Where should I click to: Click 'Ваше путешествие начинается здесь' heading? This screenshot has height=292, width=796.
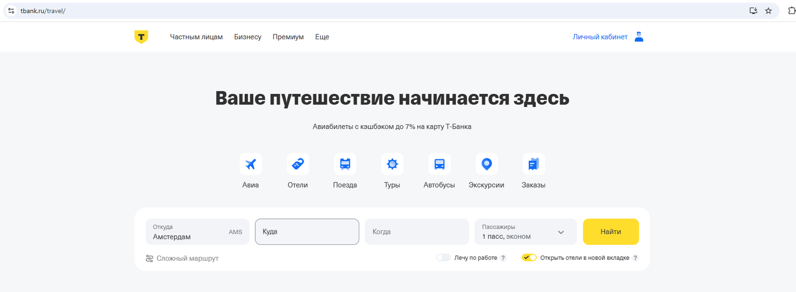click(x=392, y=98)
